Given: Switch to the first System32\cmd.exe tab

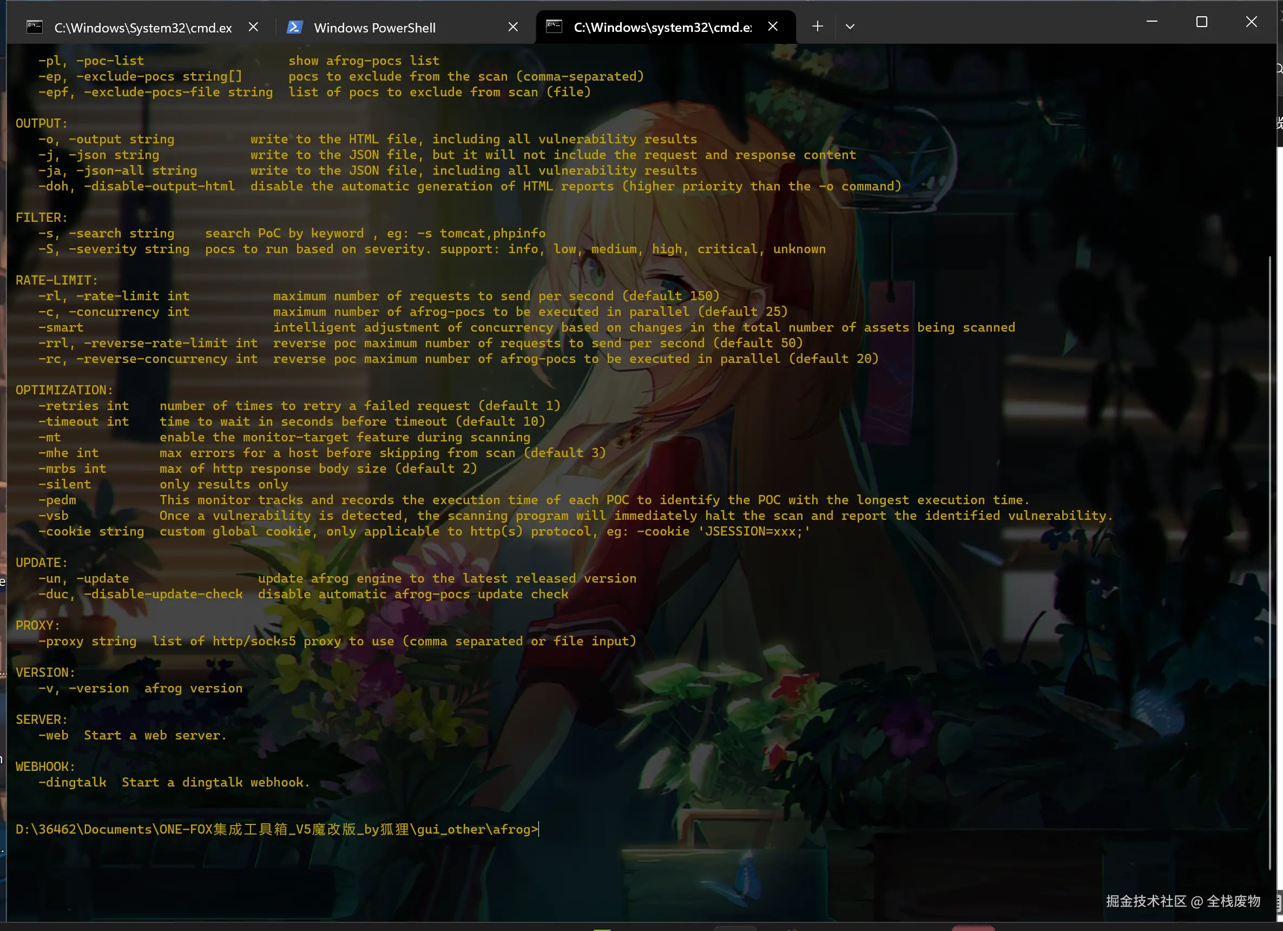Looking at the screenshot, I should 142,28.
